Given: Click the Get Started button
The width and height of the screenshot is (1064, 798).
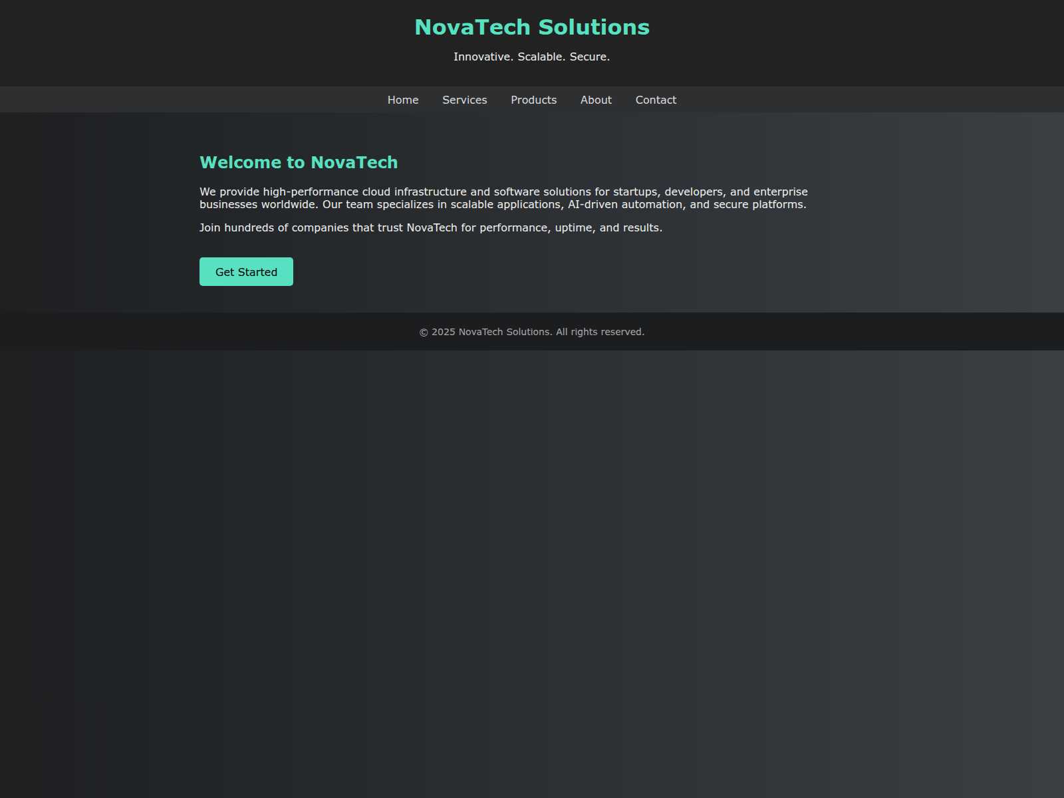Looking at the screenshot, I should pos(246,272).
